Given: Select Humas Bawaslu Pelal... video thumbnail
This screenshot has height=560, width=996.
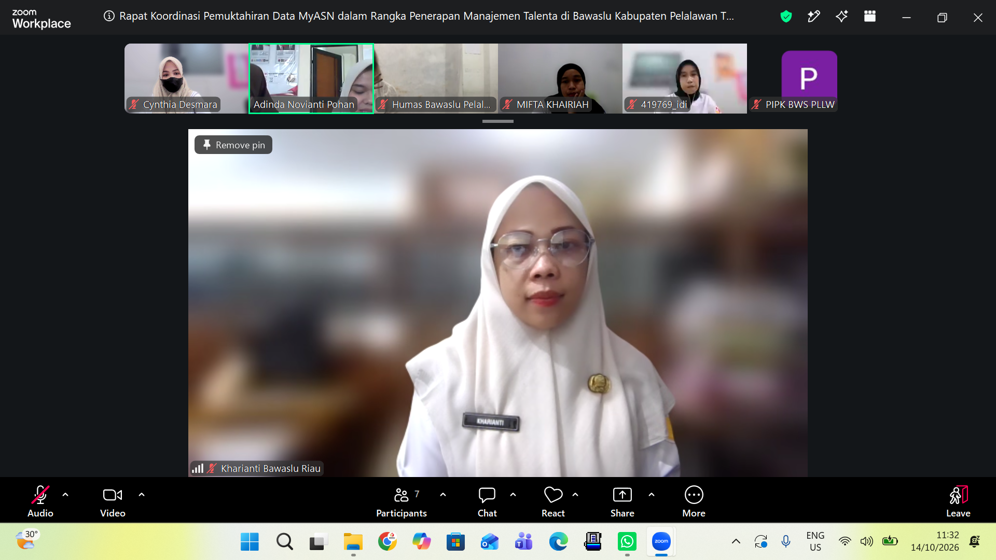Looking at the screenshot, I should (436, 78).
